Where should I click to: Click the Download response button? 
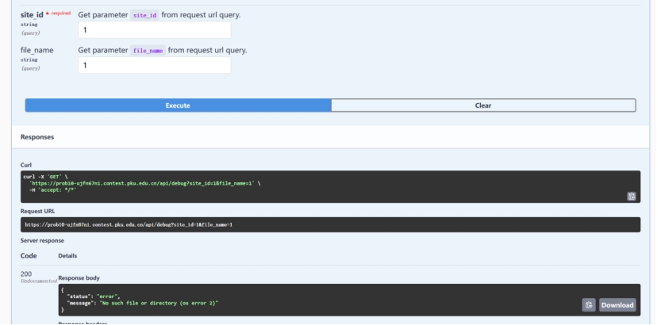click(617, 304)
